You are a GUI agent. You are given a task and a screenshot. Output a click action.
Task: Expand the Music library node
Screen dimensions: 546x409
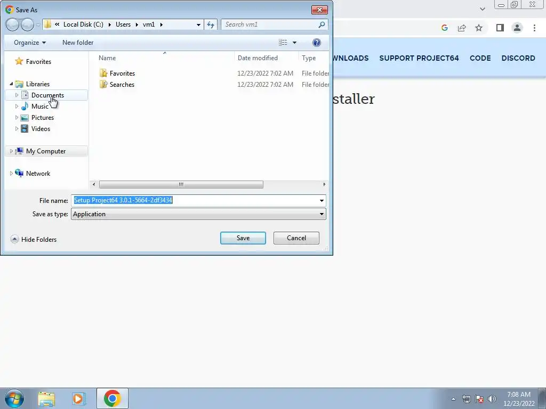coord(17,106)
